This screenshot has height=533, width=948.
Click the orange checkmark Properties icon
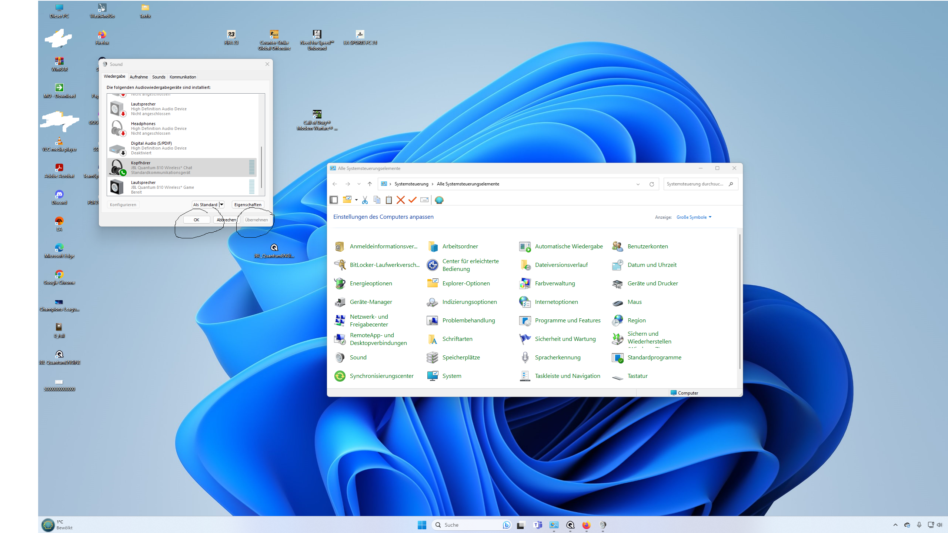point(412,200)
